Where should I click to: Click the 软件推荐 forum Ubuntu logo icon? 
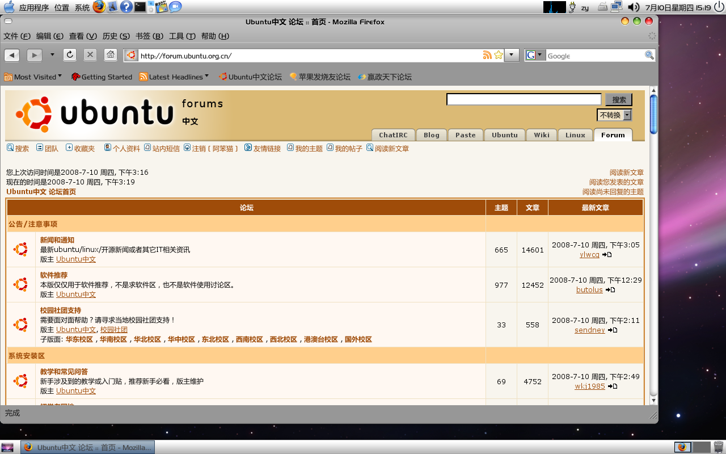coord(21,284)
